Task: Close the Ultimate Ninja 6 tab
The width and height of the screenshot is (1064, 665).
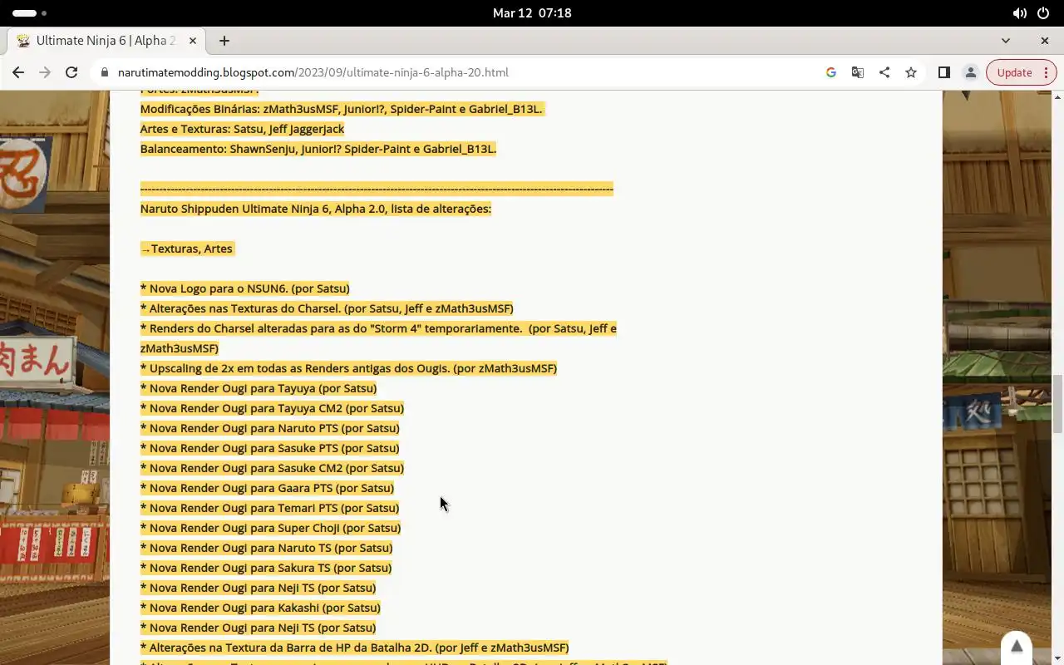Action: [193, 41]
